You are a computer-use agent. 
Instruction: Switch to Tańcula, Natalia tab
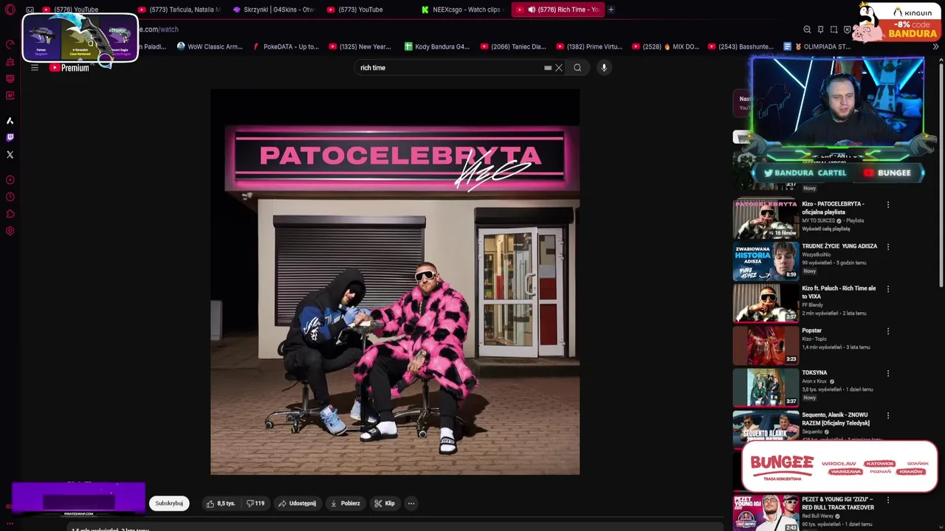click(179, 10)
